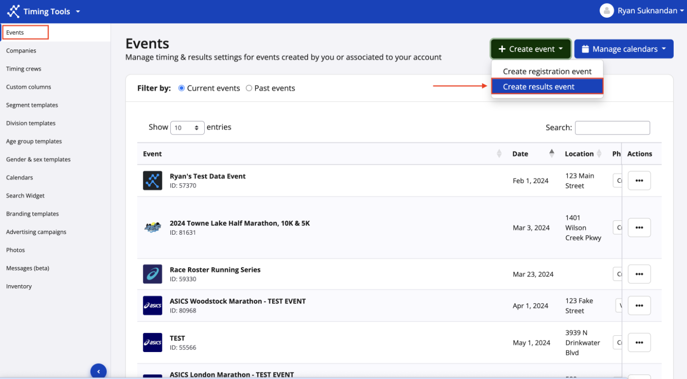Click the Race Roster Running Series event logo
Screen dimensions: 687x379
coord(153,274)
